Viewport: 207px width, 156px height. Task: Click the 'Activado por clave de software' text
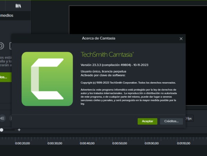coord(103,75)
